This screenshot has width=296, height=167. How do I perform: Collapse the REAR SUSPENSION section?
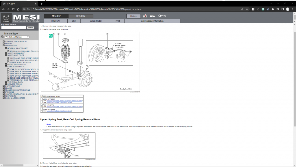5,66
